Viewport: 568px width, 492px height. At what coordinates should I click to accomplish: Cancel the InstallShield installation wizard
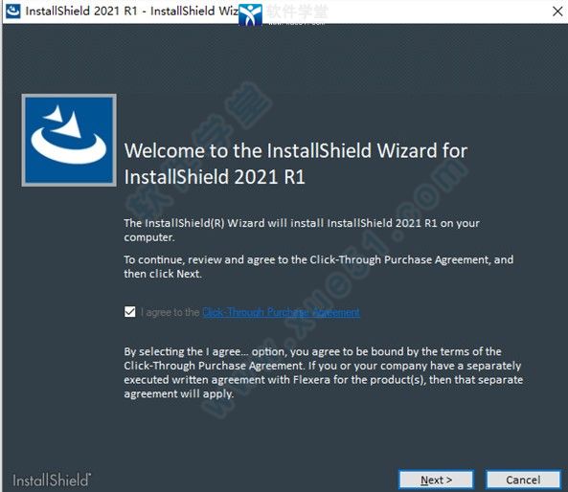[523, 481]
